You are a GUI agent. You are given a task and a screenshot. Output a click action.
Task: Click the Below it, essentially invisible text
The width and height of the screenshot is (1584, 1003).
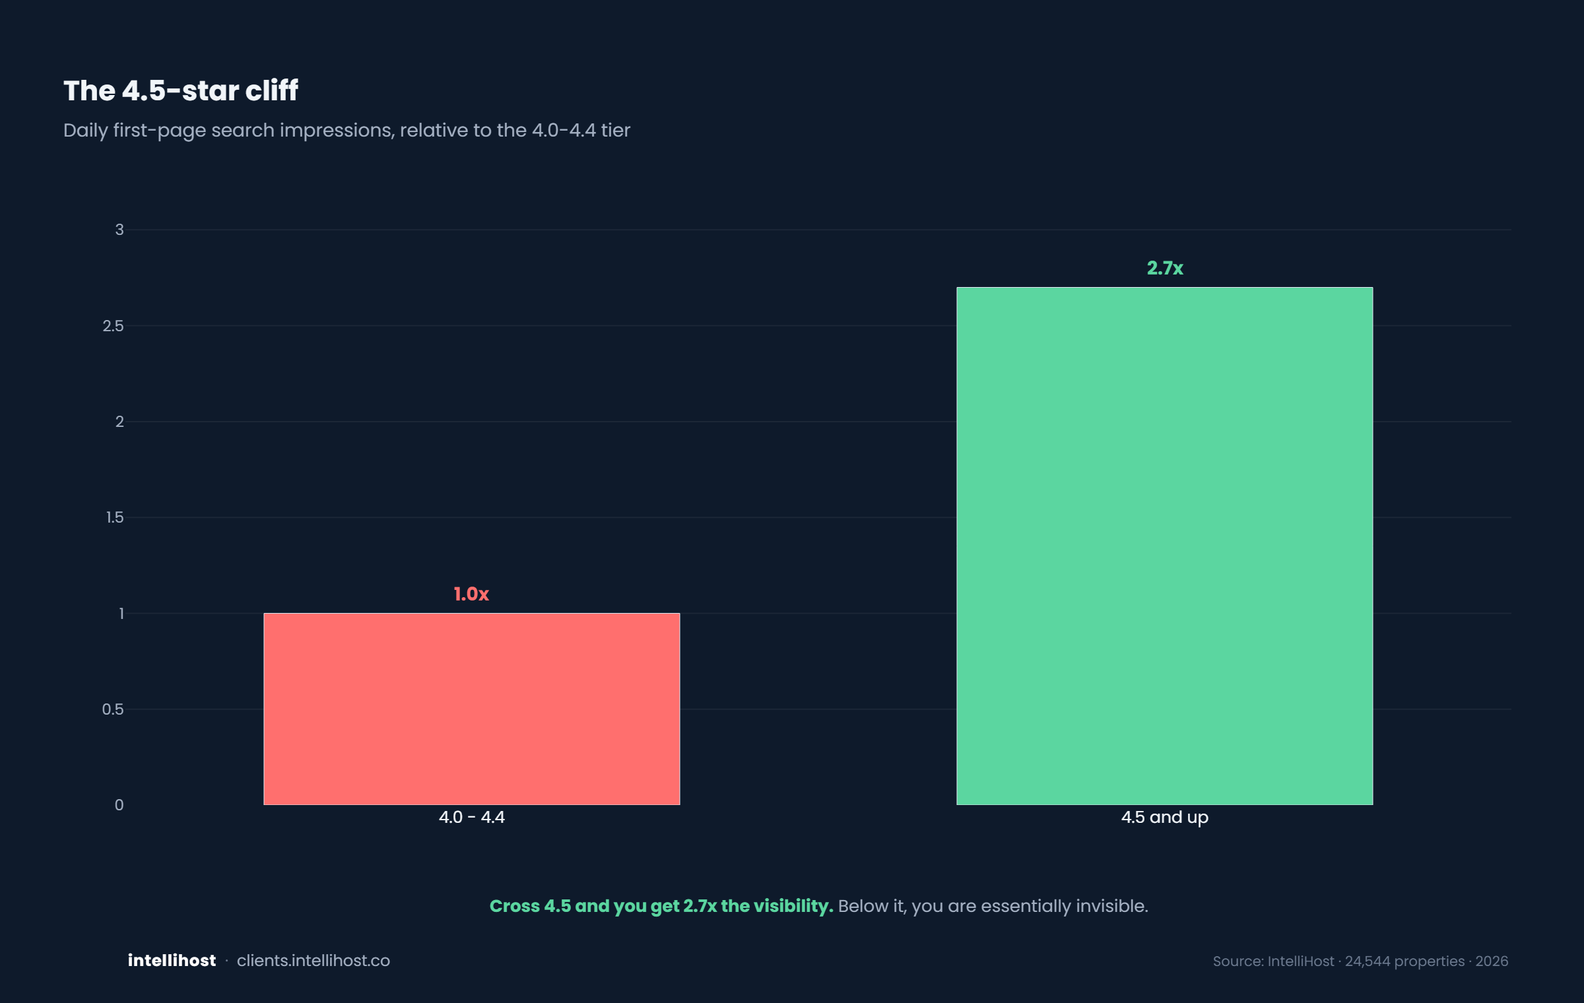pos(993,906)
